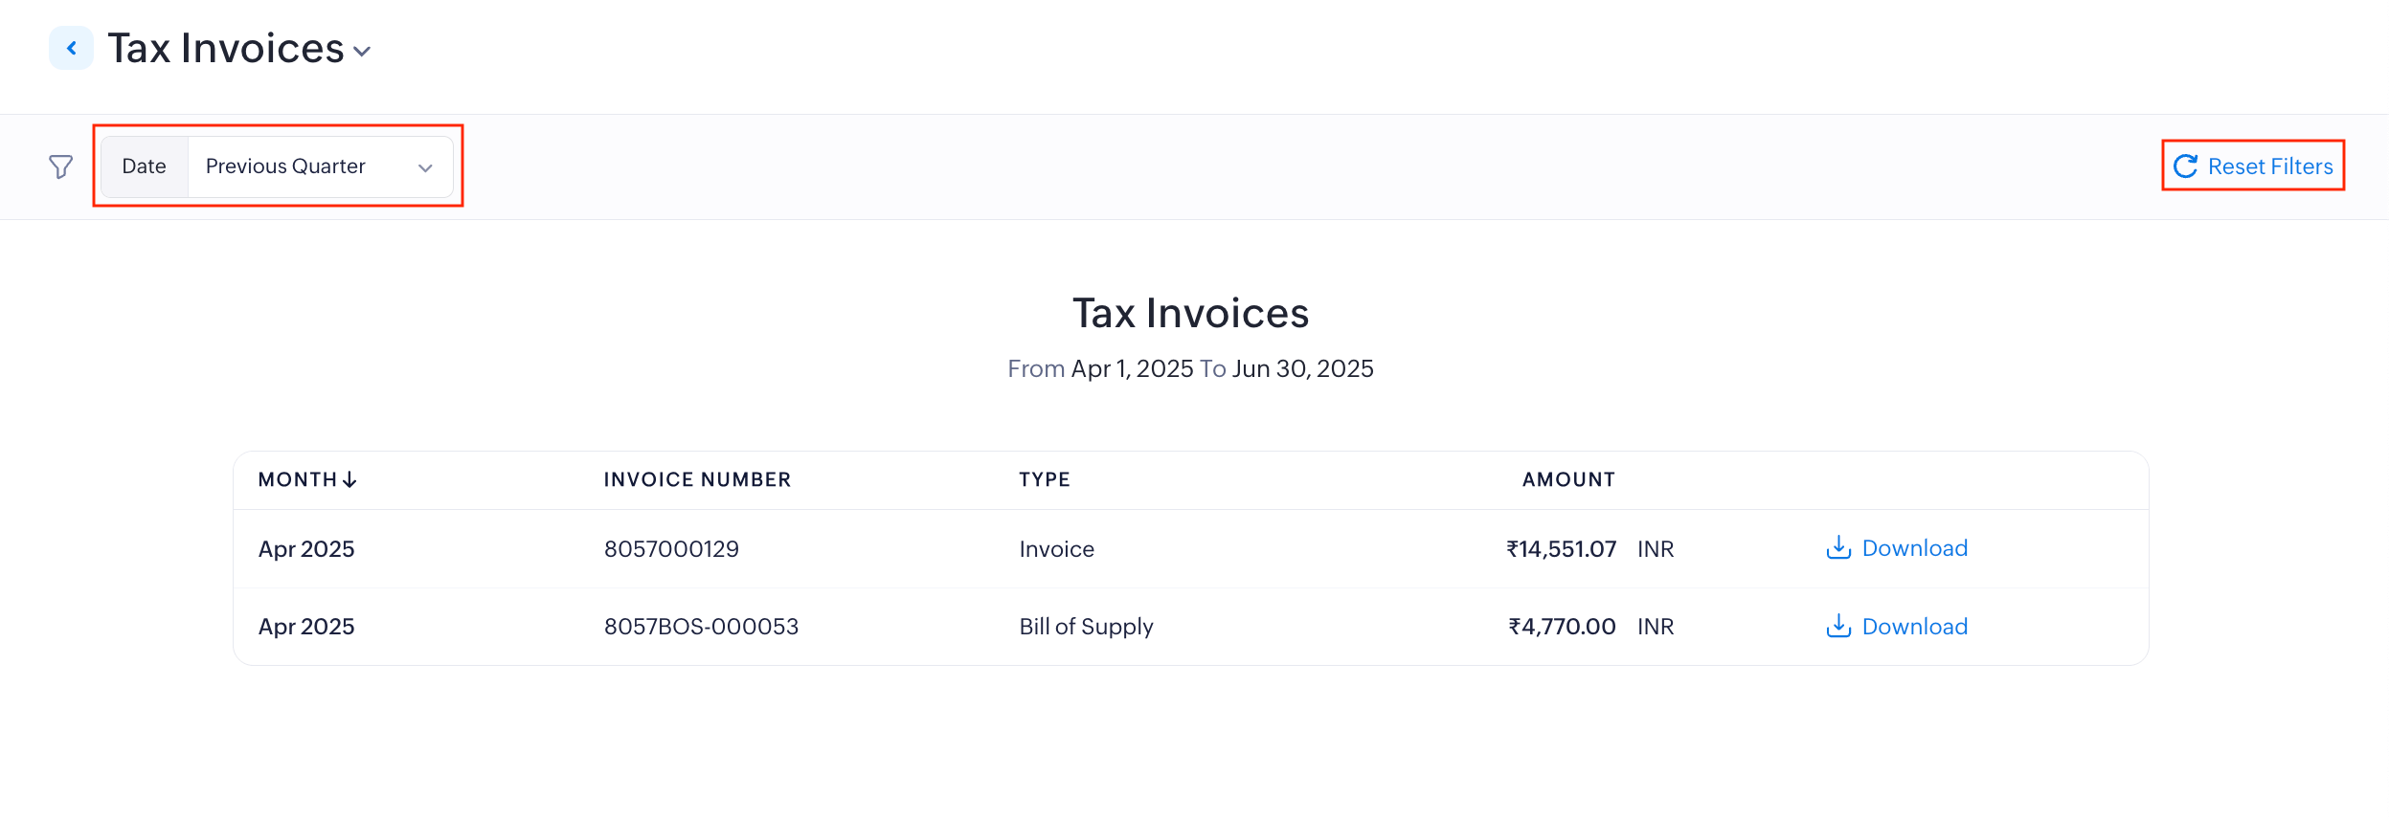Screen dimensions: 2389x819
Task: Click download icon for Bill of Supply
Action: point(1838,627)
